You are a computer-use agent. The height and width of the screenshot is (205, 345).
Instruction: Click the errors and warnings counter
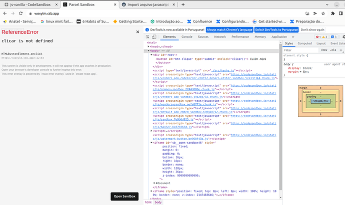click(321, 37)
